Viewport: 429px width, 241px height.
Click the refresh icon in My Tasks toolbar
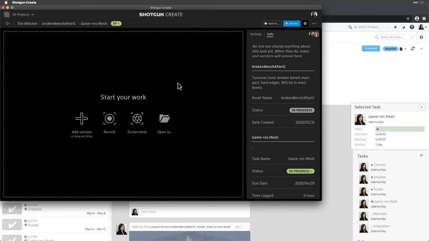pyautogui.click(x=413, y=49)
